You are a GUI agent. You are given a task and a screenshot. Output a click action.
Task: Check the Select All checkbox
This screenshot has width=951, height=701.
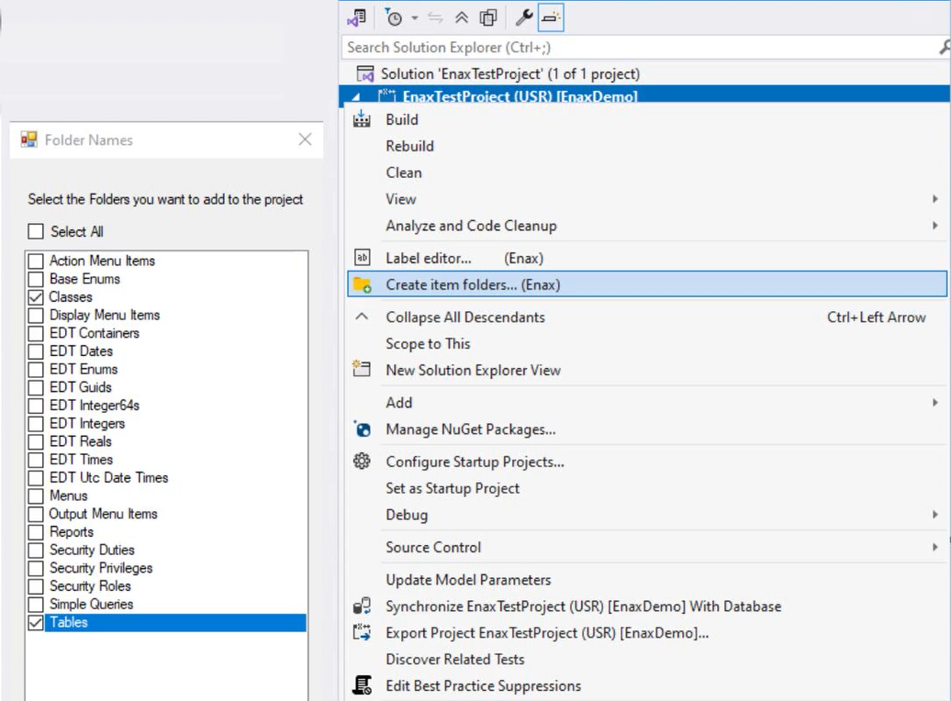pos(36,231)
